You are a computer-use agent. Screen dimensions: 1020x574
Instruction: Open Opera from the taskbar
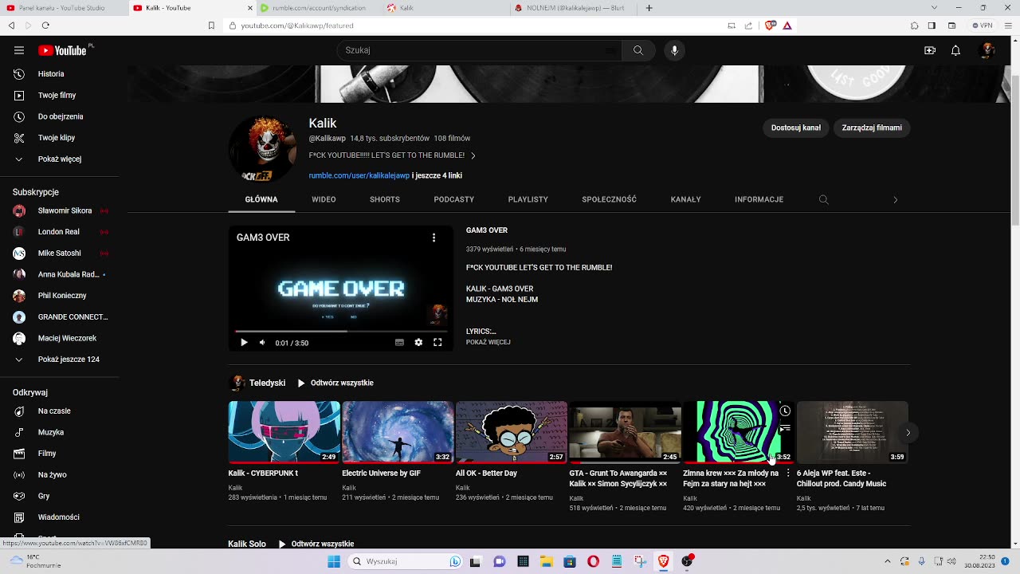(x=593, y=561)
